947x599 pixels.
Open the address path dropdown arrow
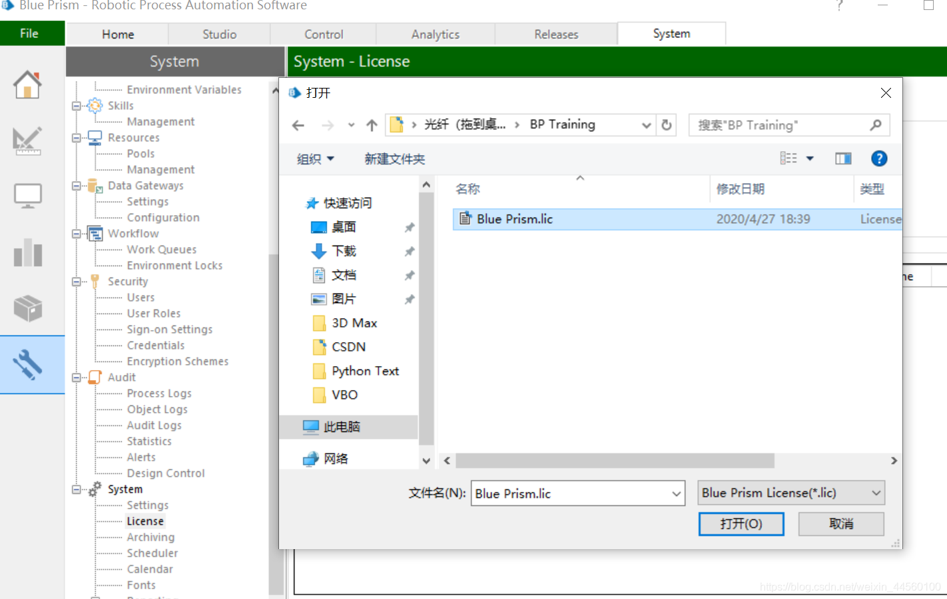pos(645,125)
